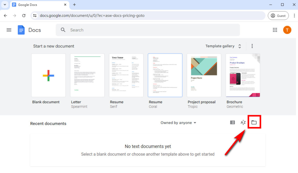Click the address bar URL field
Screen dimensions: 298x173
116,15
